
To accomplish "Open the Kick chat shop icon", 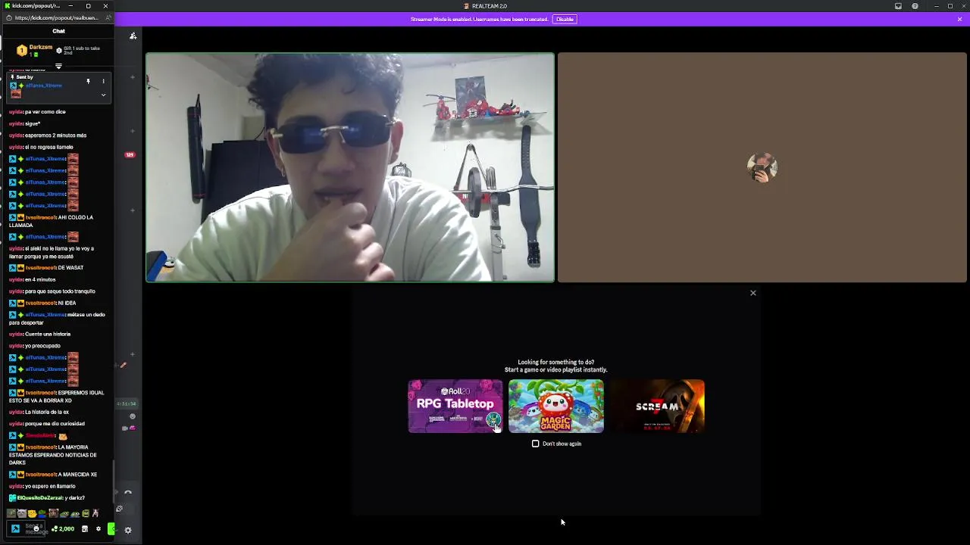I will 85,529.
